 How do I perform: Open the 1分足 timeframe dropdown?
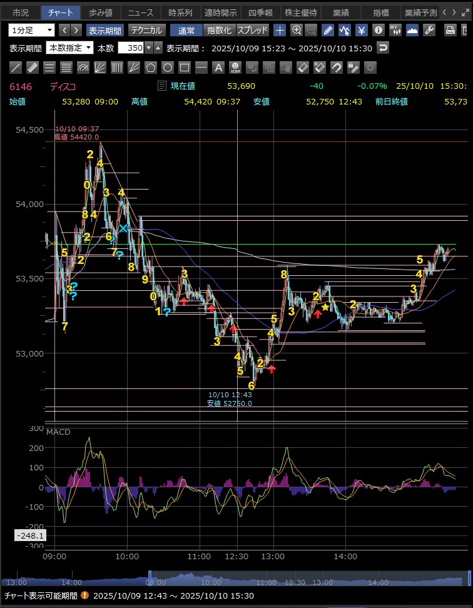tap(31, 30)
